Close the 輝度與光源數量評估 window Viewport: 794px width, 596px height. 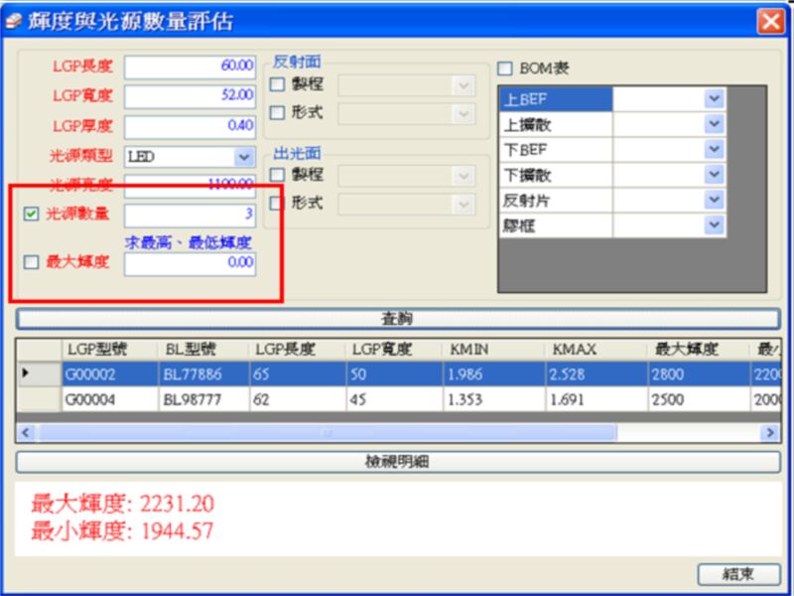(x=770, y=21)
